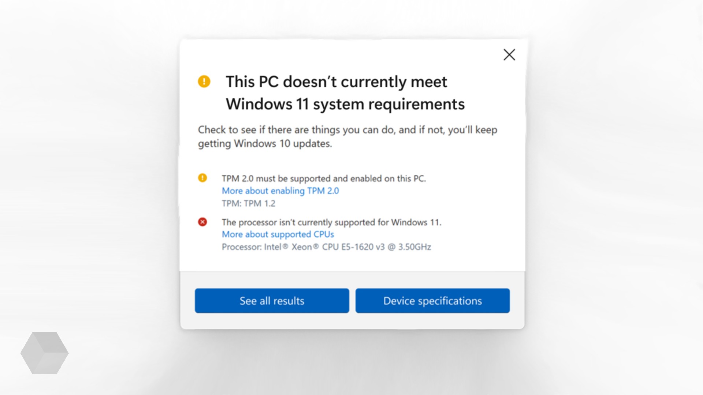This screenshot has height=395, width=703.
Task: Close the Windows 11 requirements dialog
Action: point(509,55)
